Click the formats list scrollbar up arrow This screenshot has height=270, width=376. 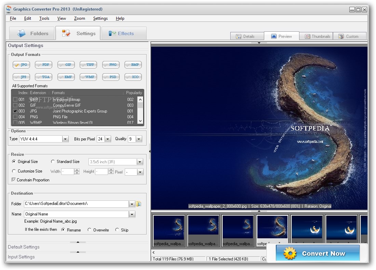[140, 99]
